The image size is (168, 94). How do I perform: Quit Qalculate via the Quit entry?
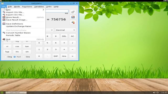(23, 39)
